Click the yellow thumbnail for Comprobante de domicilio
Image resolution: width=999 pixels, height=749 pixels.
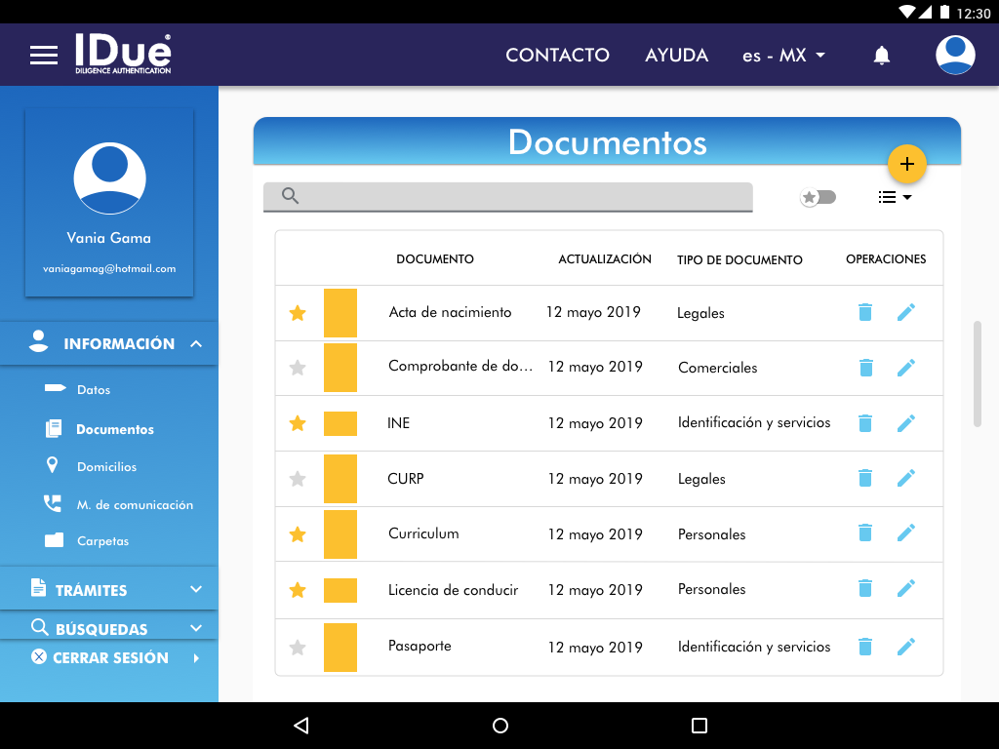tap(340, 368)
